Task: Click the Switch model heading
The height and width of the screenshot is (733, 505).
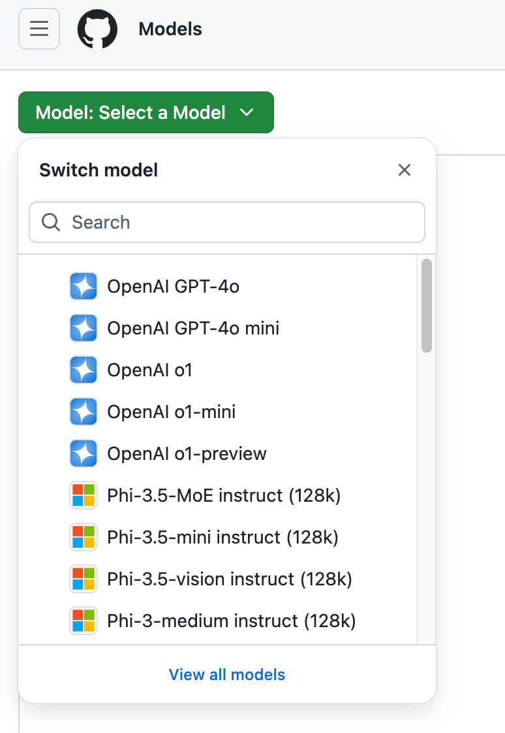Action: [99, 170]
